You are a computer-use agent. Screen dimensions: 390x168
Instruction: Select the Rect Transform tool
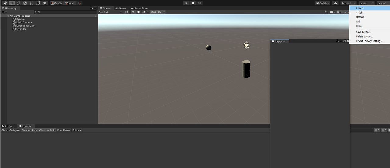pyautogui.click(x=31, y=3)
